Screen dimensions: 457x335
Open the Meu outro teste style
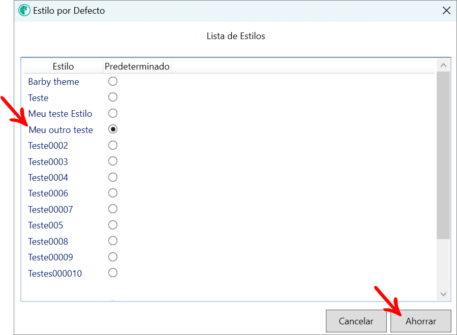coord(60,129)
